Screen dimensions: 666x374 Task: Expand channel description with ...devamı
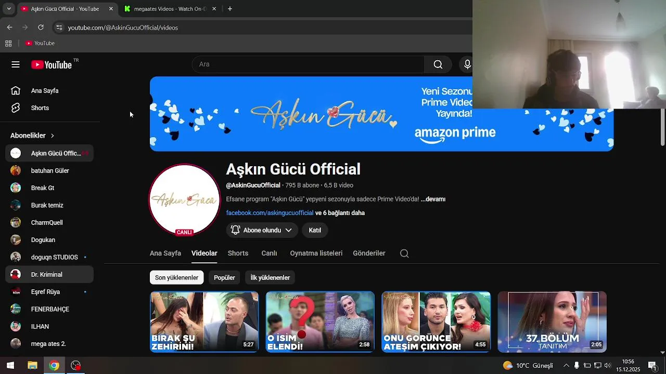(433, 199)
